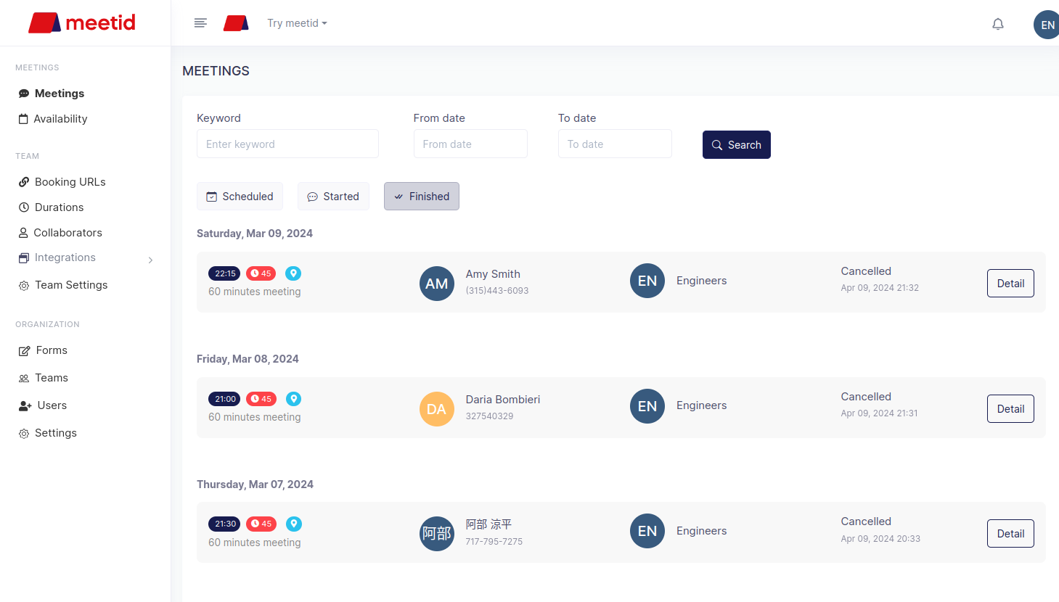The image size is (1059, 602).
Task: Open the From date picker field
Action: coord(470,144)
